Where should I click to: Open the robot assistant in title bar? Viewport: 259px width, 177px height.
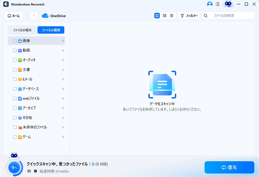(228, 4)
